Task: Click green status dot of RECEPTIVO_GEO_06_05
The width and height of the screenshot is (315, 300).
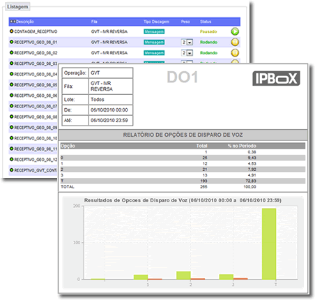Action: tap(11, 84)
